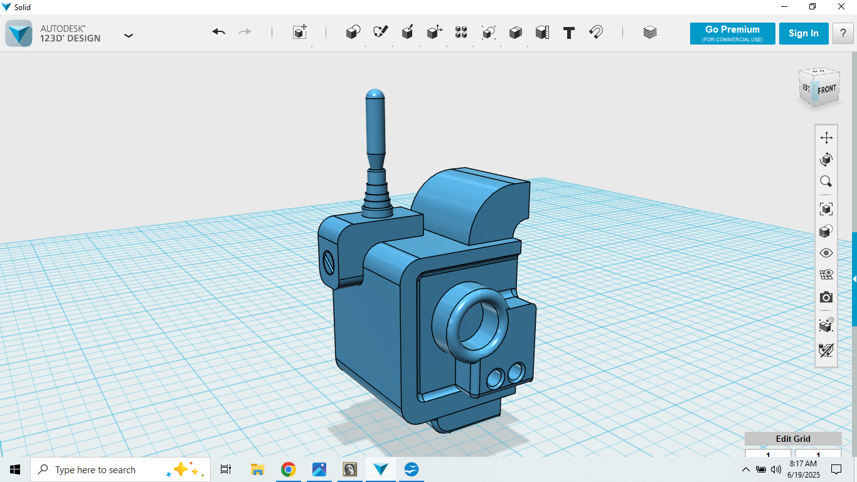The height and width of the screenshot is (482, 857).
Task: Open the Help question mark button
Action: pyautogui.click(x=843, y=34)
